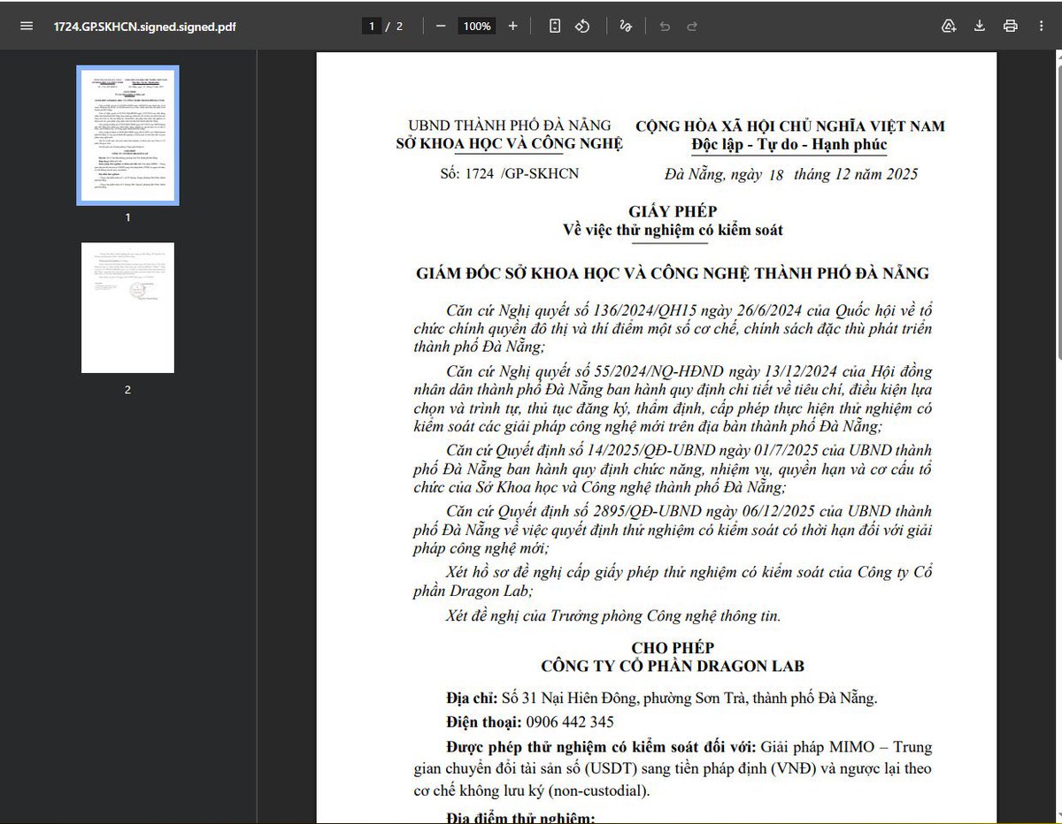
Task: Click the file name 1724.GP.SKHCN.signed.signed.pdf
Action: click(145, 26)
